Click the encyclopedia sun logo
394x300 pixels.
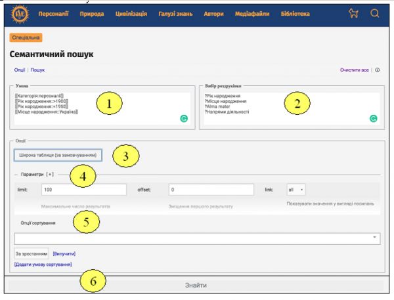(20, 14)
